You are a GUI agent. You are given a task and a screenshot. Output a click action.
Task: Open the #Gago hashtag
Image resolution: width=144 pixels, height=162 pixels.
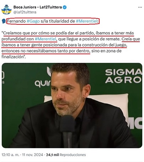(x=33, y=21)
